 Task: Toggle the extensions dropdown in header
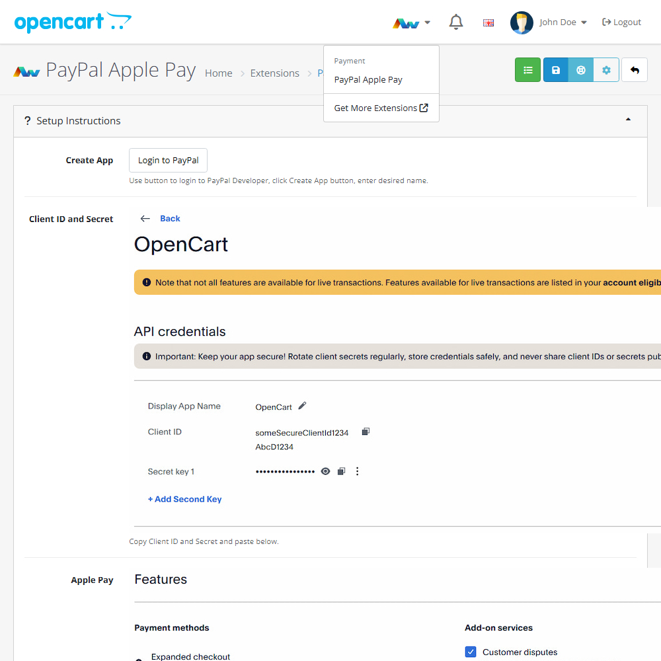[412, 22]
